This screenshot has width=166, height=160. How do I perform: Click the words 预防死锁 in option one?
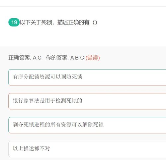click(72, 77)
